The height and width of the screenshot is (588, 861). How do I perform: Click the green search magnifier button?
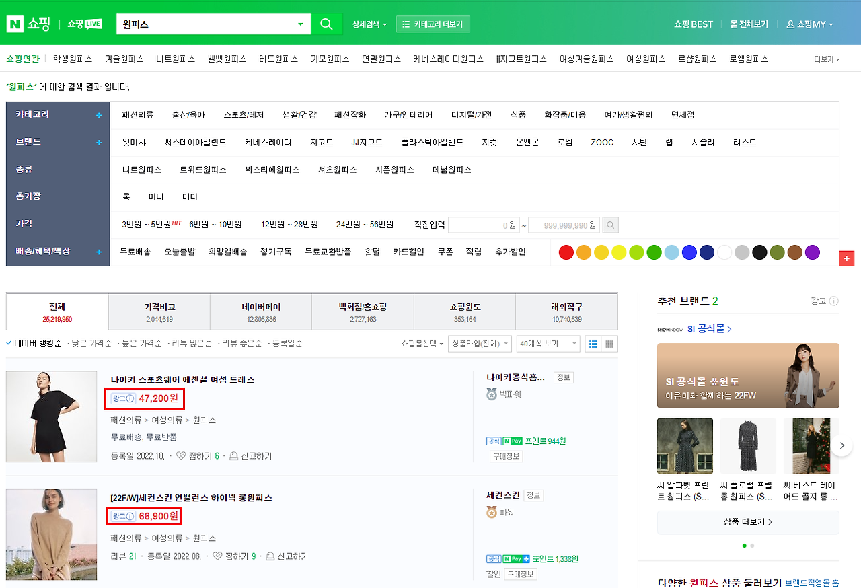click(326, 23)
